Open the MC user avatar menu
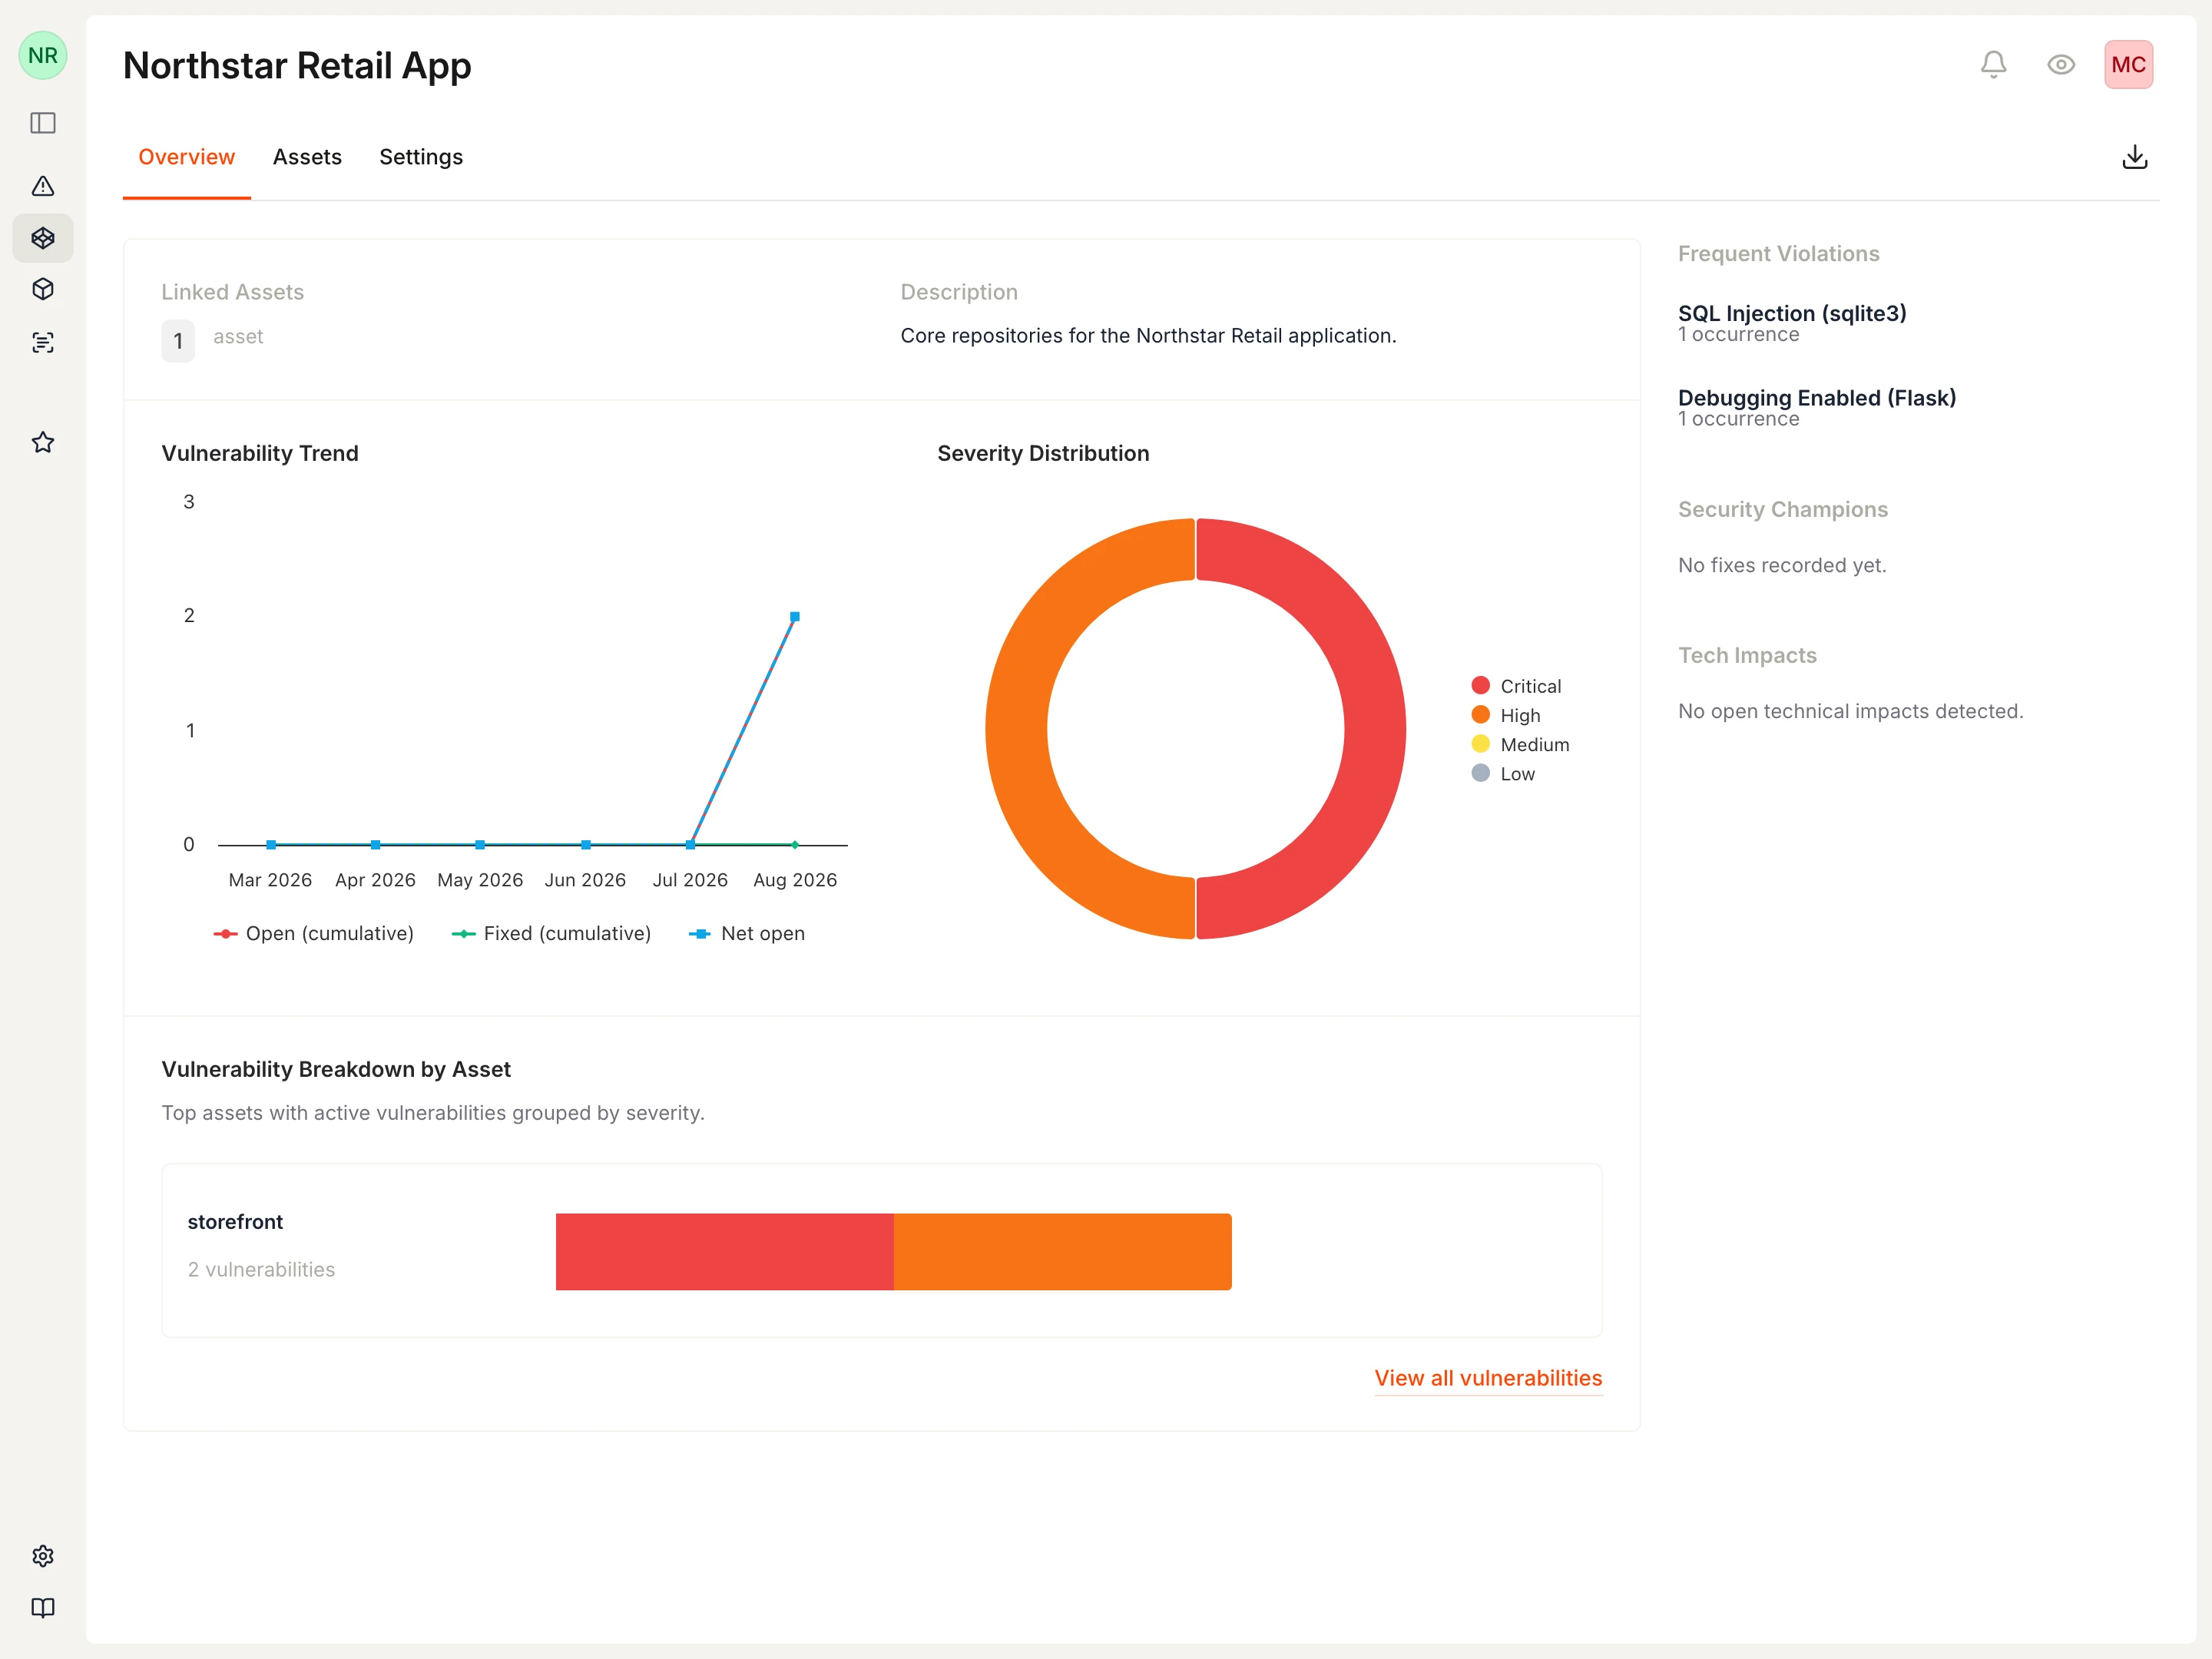2212x1659 pixels. point(2128,65)
